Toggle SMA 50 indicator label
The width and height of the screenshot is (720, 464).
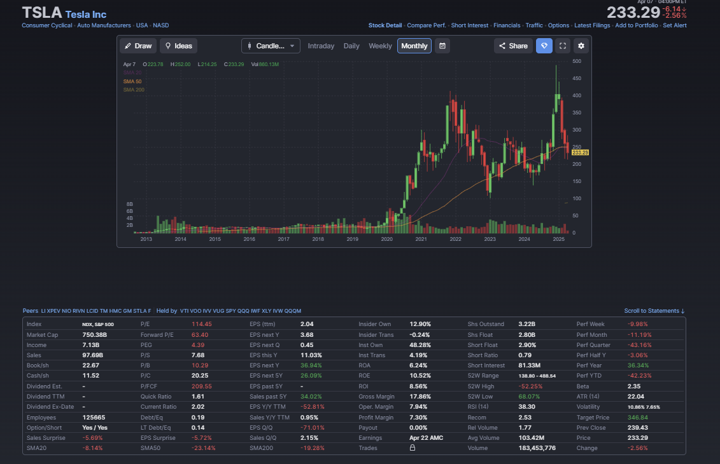point(132,81)
